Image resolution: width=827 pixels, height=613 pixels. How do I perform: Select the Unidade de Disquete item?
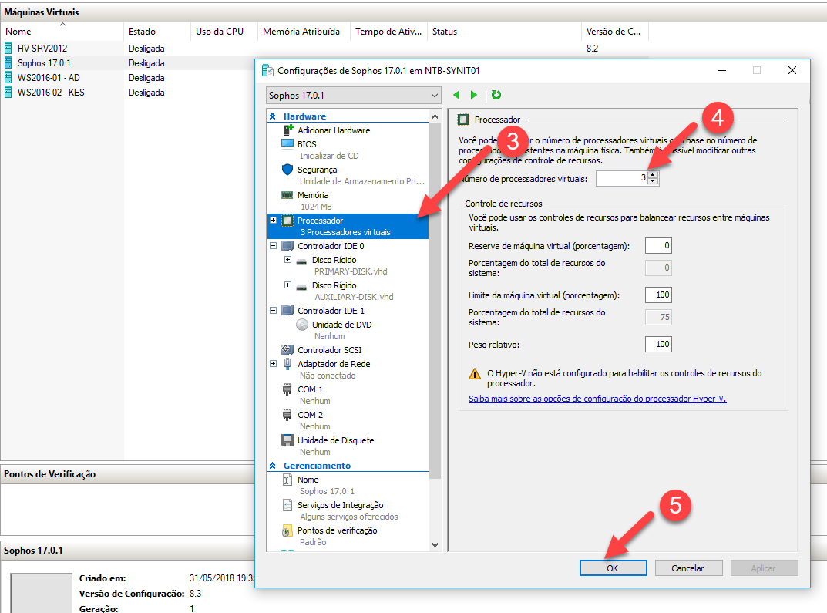(348, 446)
